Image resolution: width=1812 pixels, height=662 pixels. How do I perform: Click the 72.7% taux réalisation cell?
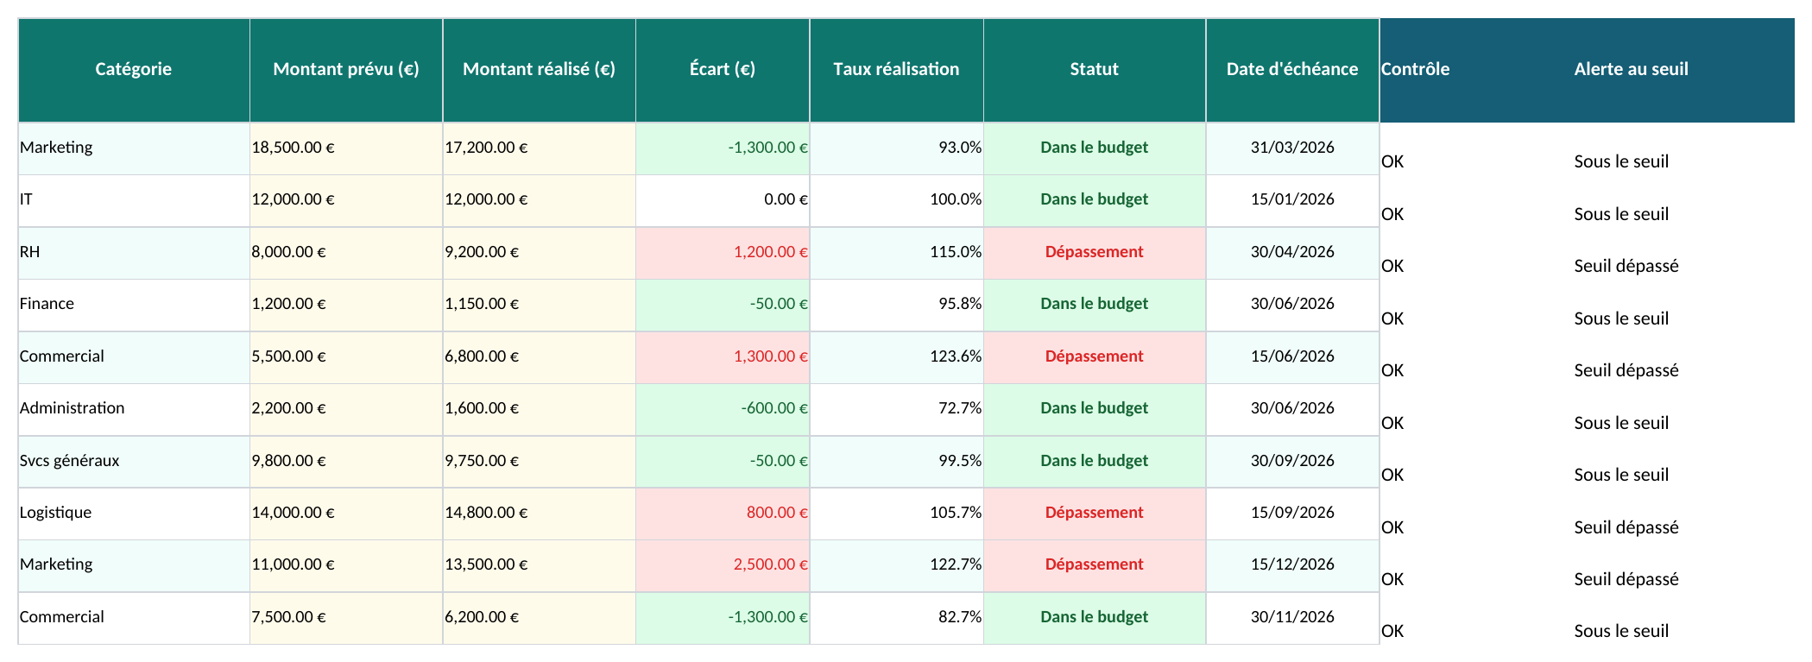pos(897,409)
